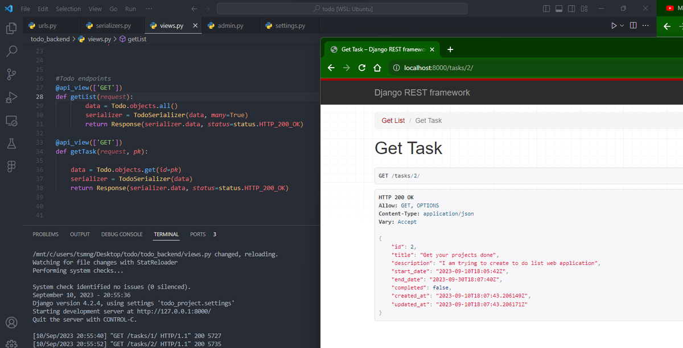Open the Run menu

(130, 9)
